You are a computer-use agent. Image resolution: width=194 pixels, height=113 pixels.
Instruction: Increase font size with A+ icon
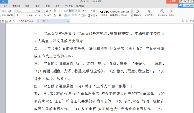pyautogui.click(x=47, y=11)
